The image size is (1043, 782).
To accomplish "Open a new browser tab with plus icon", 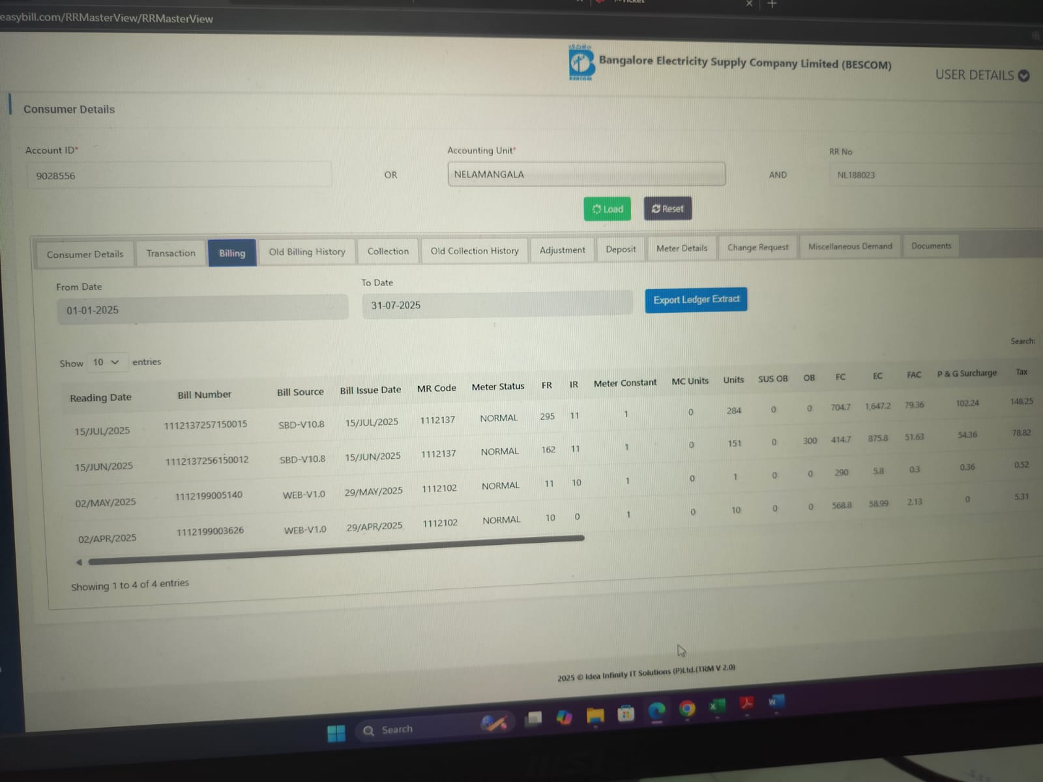I will point(772,5).
